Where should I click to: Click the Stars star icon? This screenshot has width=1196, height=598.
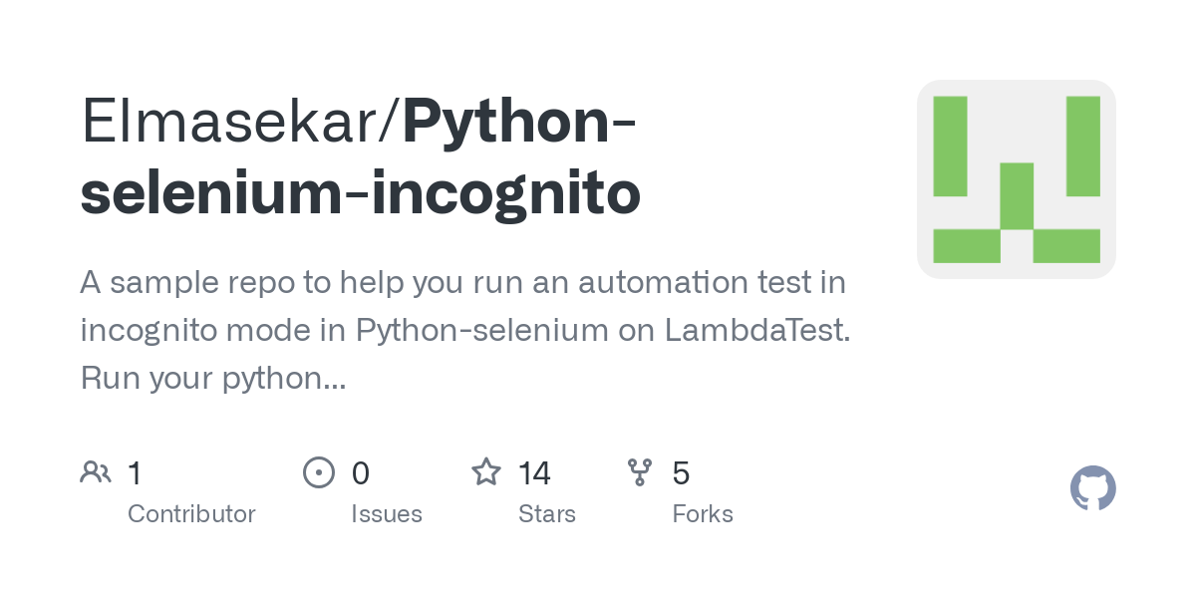[x=486, y=471]
